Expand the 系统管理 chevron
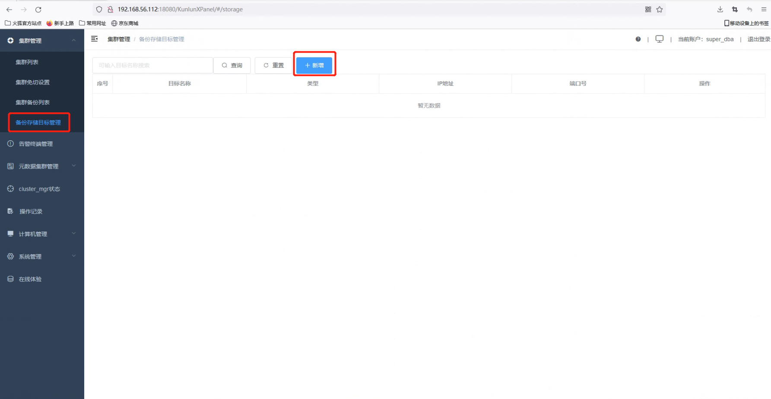Viewport: 771px width, 399px height. point(74,256)
